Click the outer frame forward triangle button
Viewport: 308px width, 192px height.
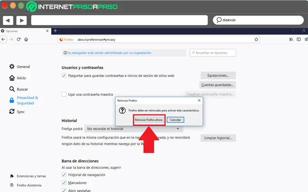tap(22, 20)
